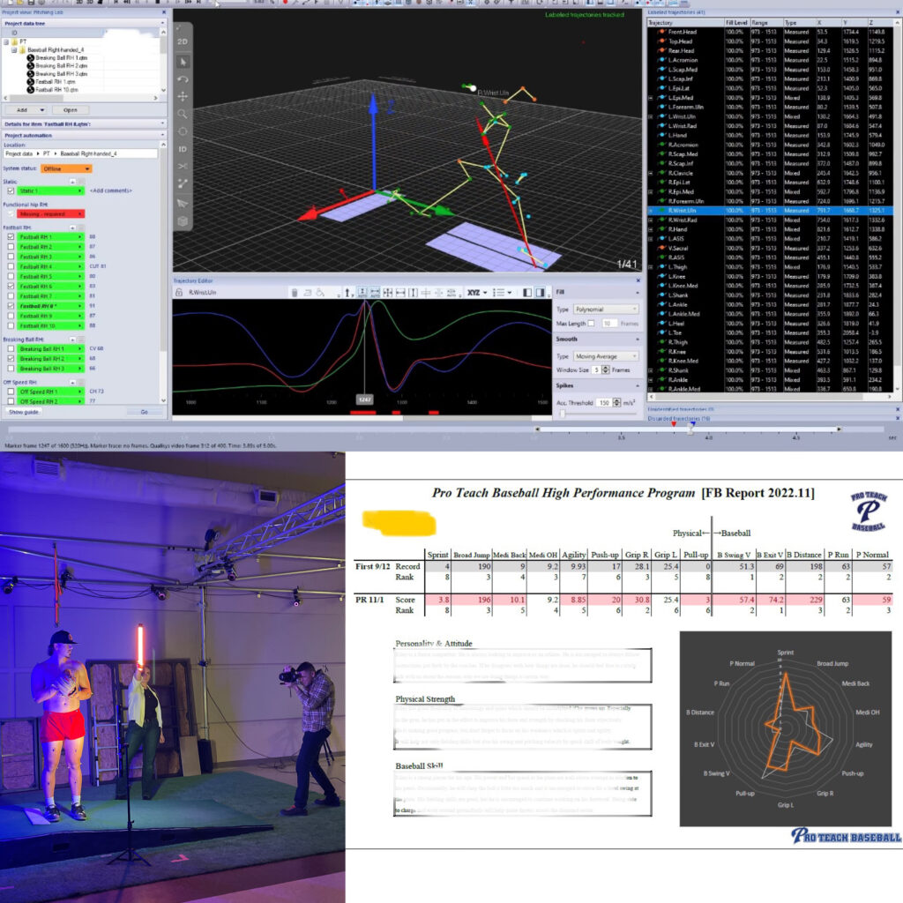Open the XYZ axis selection menu
This screenshot has width=903, height=903.
click(477, 292)
